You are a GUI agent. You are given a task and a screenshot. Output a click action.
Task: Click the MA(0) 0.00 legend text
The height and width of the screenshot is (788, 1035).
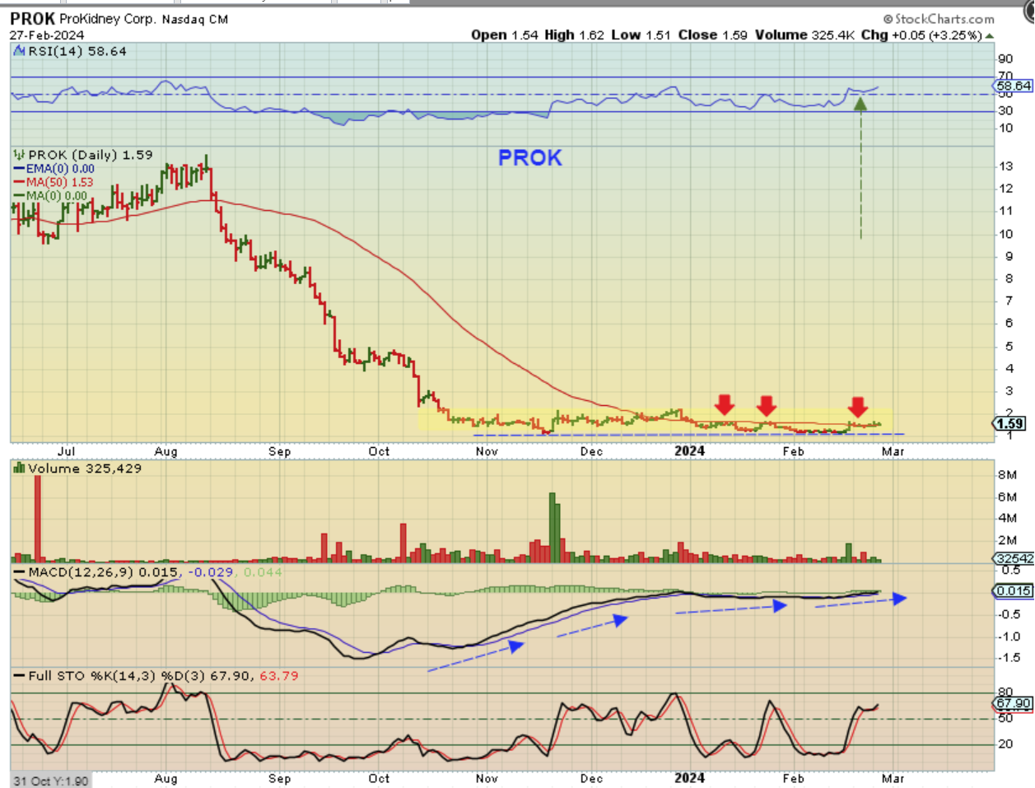click(x=57, y=196)
